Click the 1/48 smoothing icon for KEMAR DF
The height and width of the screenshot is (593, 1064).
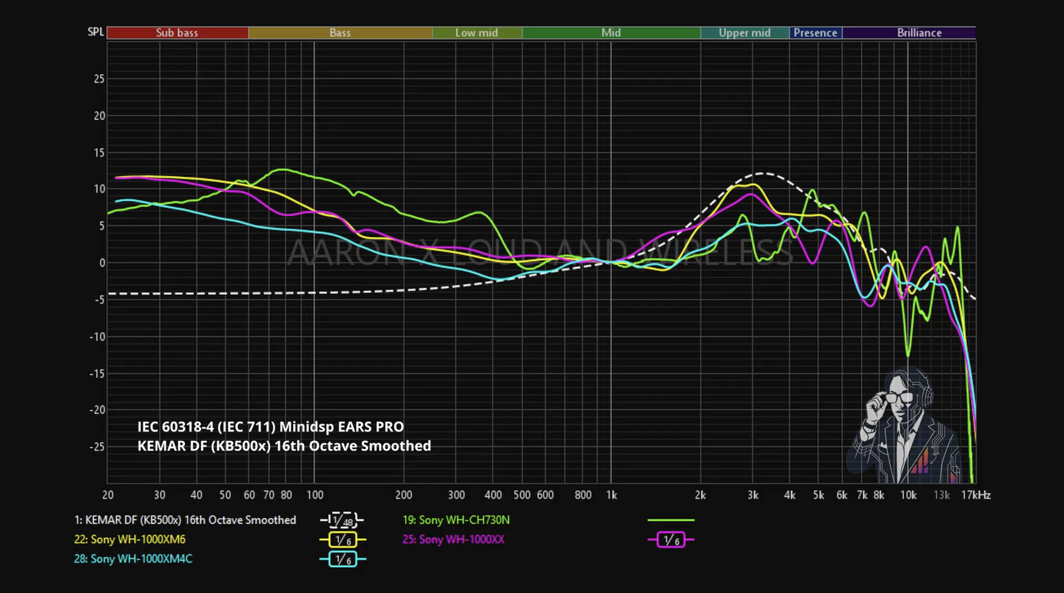[x=342, y=520]
